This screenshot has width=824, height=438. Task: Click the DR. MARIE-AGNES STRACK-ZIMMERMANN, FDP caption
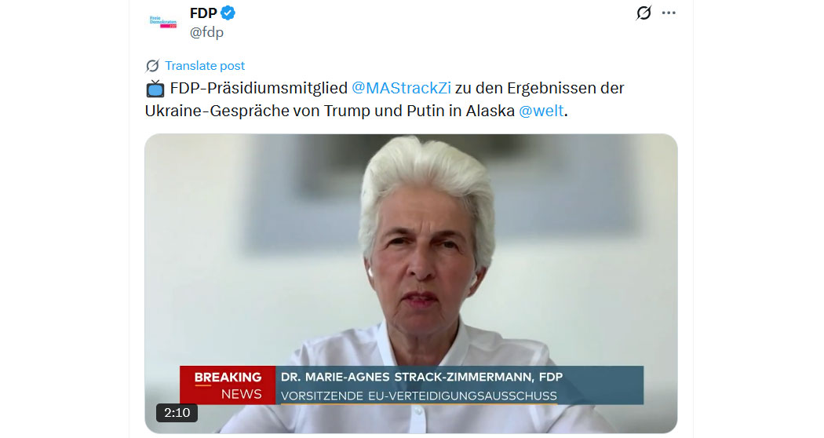(x=422, y=377)
